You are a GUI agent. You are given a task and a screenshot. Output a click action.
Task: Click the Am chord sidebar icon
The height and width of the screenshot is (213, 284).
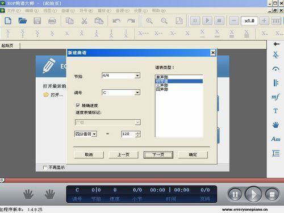[275, 139]
